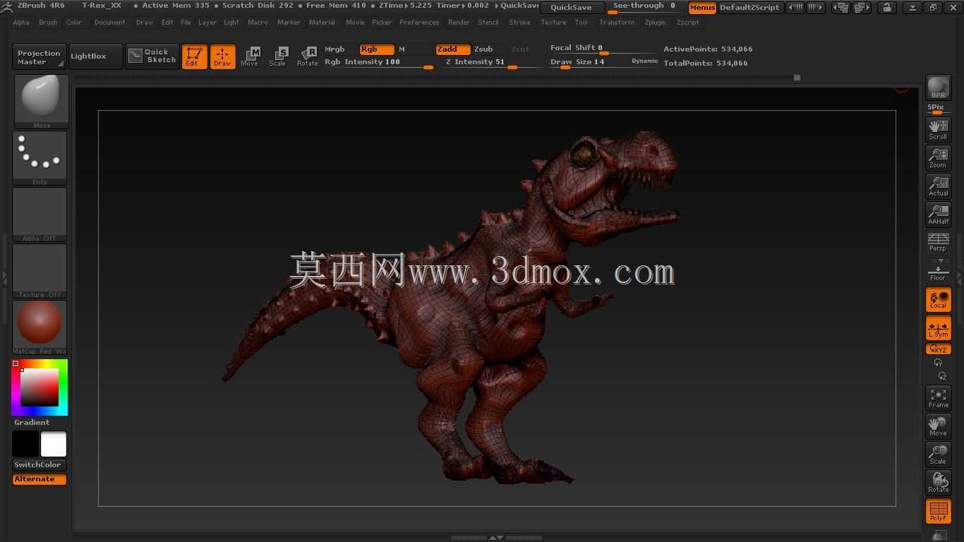
Task: Toggle Local transformations button
Action: pos(938,299)
